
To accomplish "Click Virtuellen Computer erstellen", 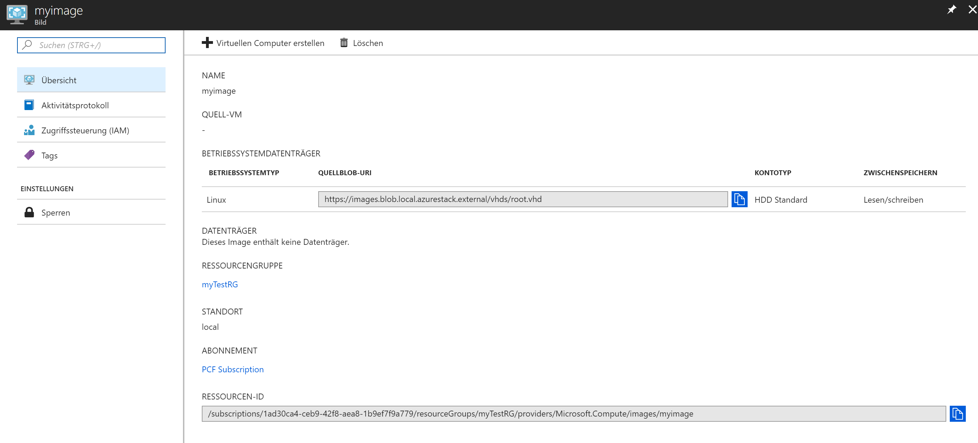I will pos(270,43).
